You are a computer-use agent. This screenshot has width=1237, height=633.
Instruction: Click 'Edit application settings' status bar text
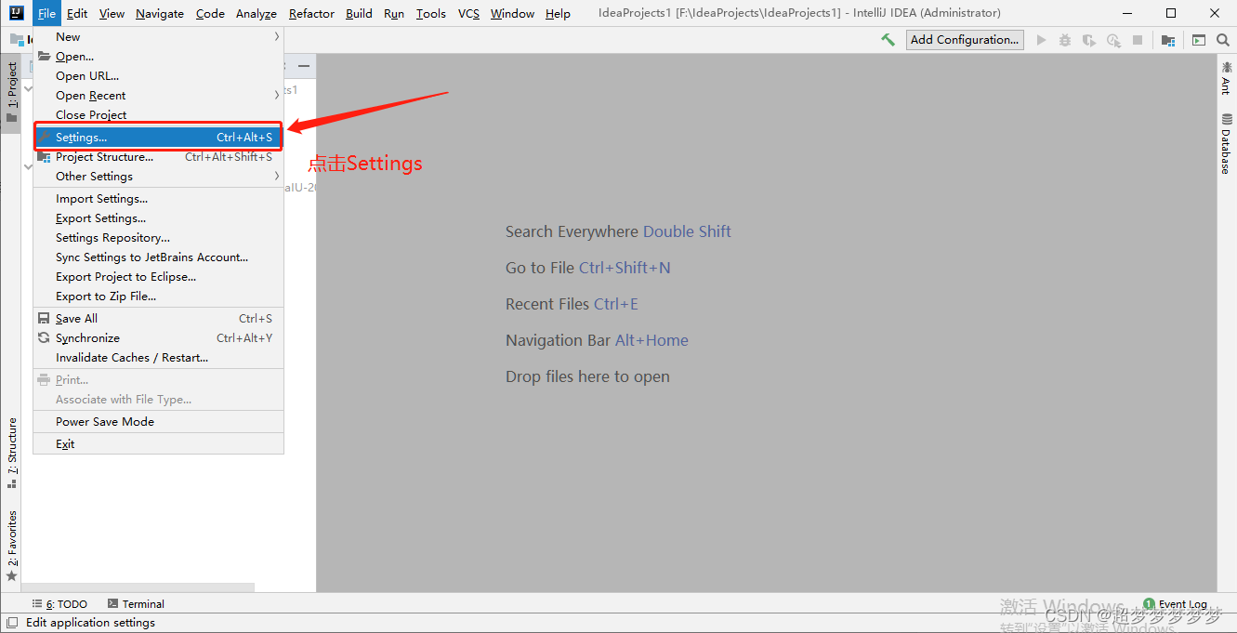pyautogui.click(x=90, y=623)
